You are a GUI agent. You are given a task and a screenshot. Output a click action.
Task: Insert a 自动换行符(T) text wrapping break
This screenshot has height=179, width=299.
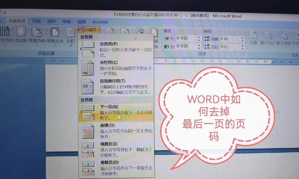[116, 87]
